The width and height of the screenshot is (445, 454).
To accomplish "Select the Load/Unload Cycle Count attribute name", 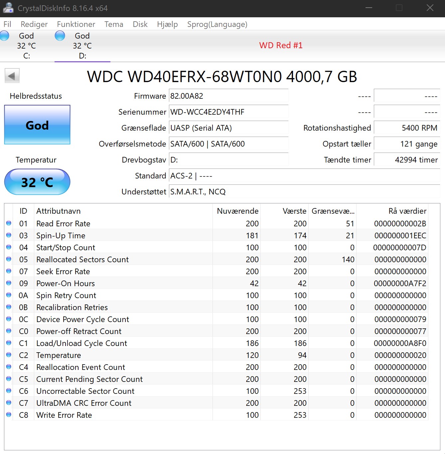I will click(81, 343).
